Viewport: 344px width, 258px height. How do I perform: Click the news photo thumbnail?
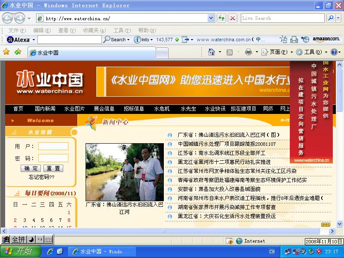125,172
